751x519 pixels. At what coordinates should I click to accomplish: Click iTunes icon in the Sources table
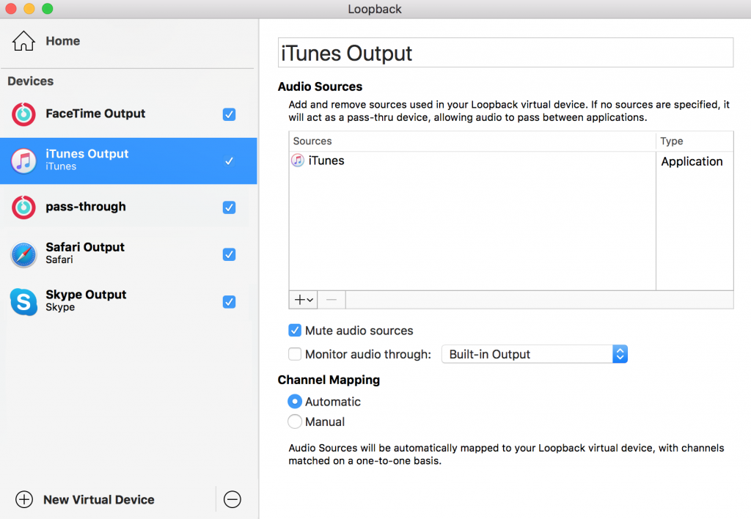tap(298, 161)
